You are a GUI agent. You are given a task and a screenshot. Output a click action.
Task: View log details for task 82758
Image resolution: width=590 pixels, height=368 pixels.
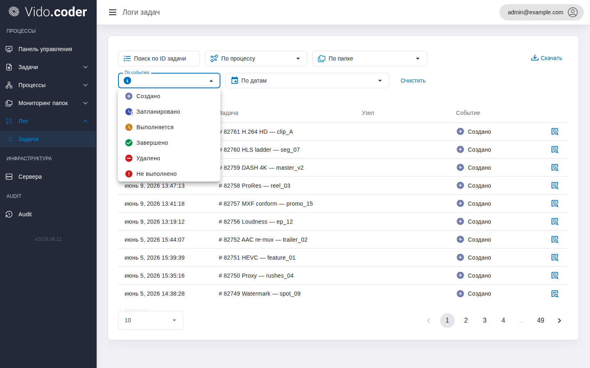[555, 186]
